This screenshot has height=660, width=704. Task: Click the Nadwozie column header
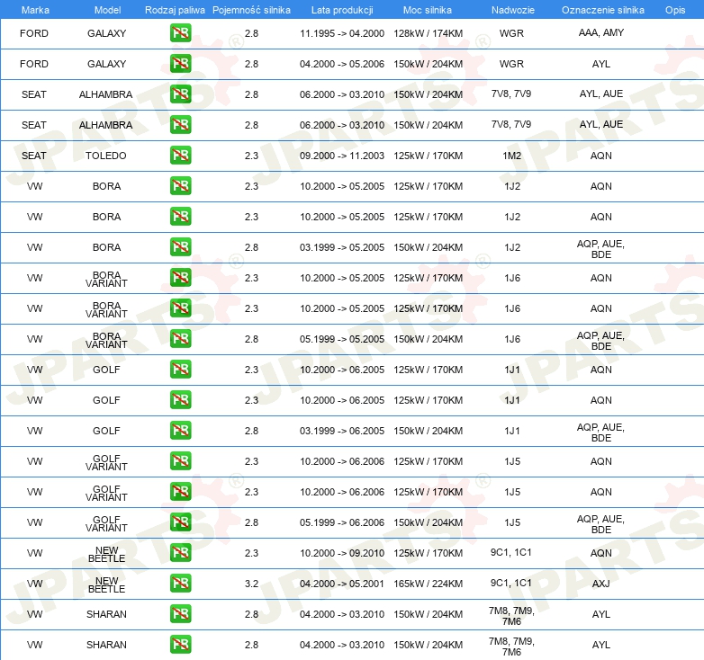tap(513, 10)
